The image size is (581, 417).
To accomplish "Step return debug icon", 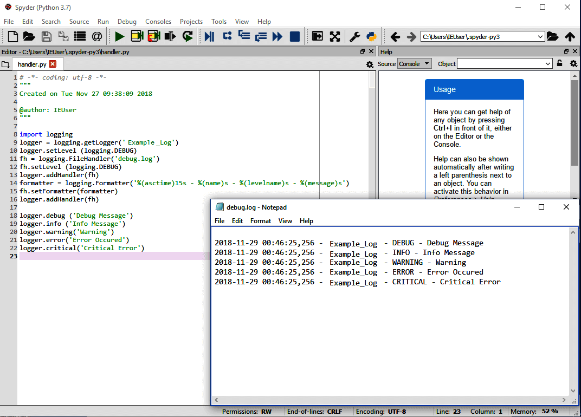I will [261, 36].
